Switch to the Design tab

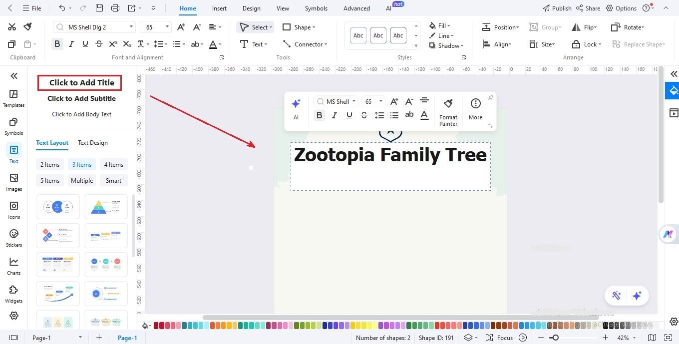point(251,8)
